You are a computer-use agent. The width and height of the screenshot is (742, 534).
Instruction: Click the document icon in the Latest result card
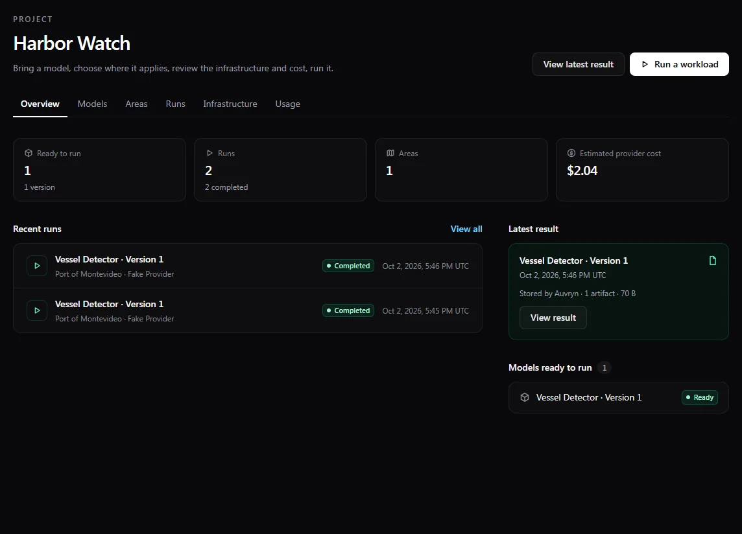[713, 261]
